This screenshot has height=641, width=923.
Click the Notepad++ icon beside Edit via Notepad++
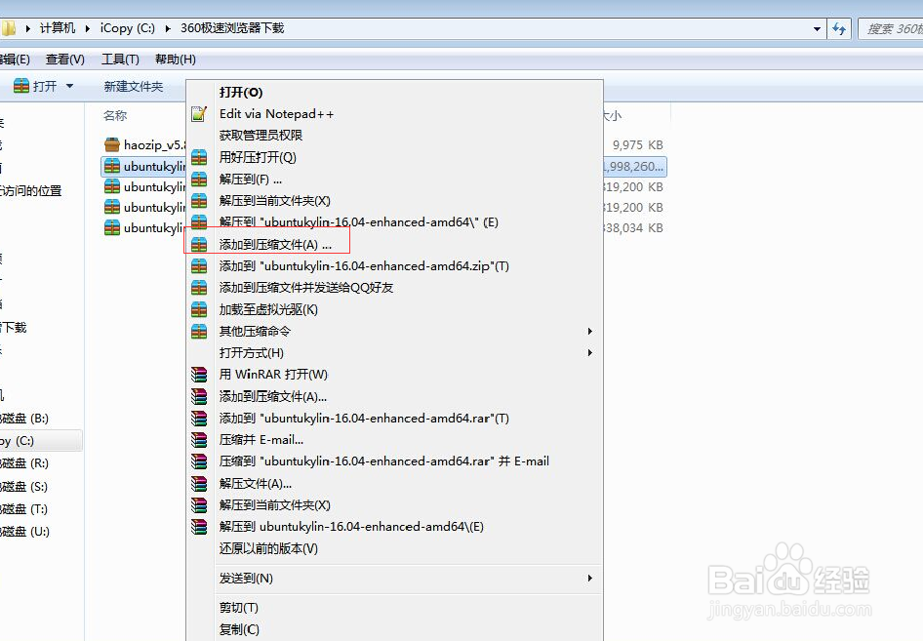[199, 113]
